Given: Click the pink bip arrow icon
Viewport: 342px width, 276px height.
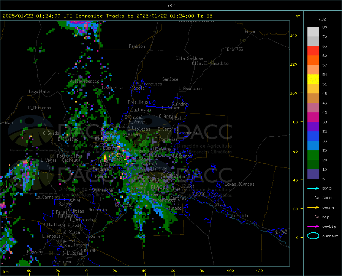Looking at the screenshot, I should pyautogui.click(x=313, y=217).
